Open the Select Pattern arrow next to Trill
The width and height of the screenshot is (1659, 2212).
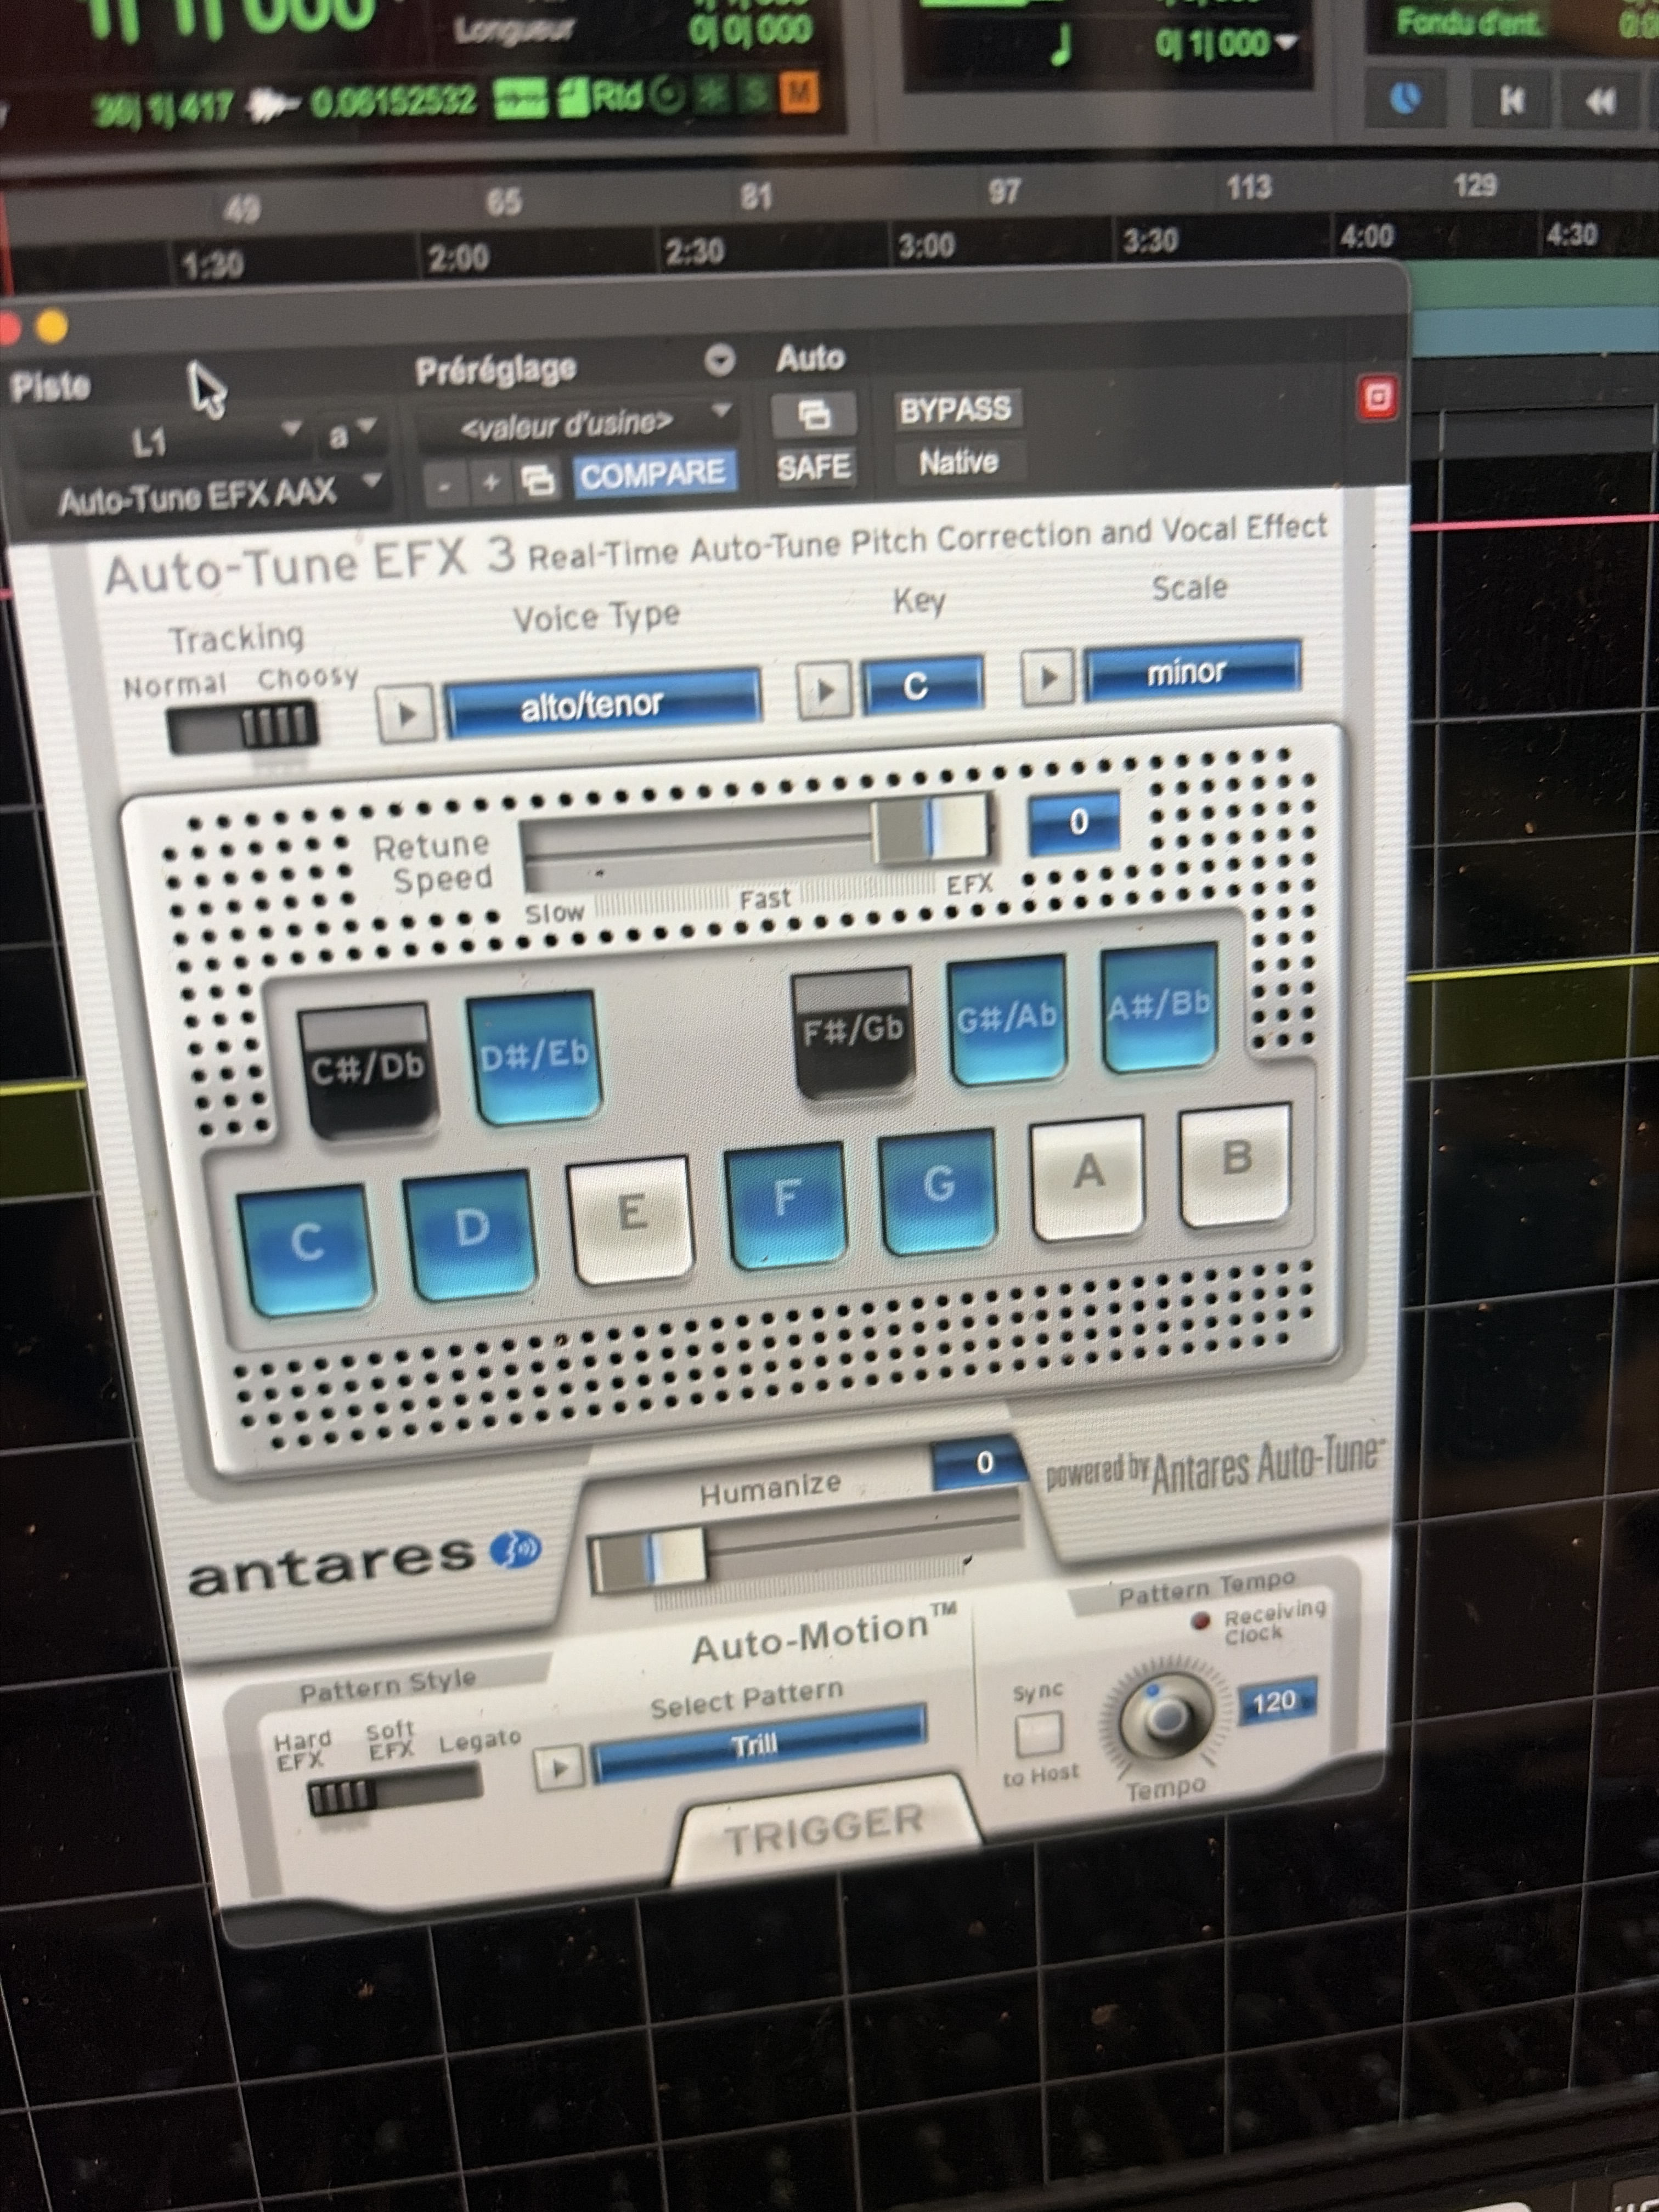pyautogui.click(x=559, y=1767)
